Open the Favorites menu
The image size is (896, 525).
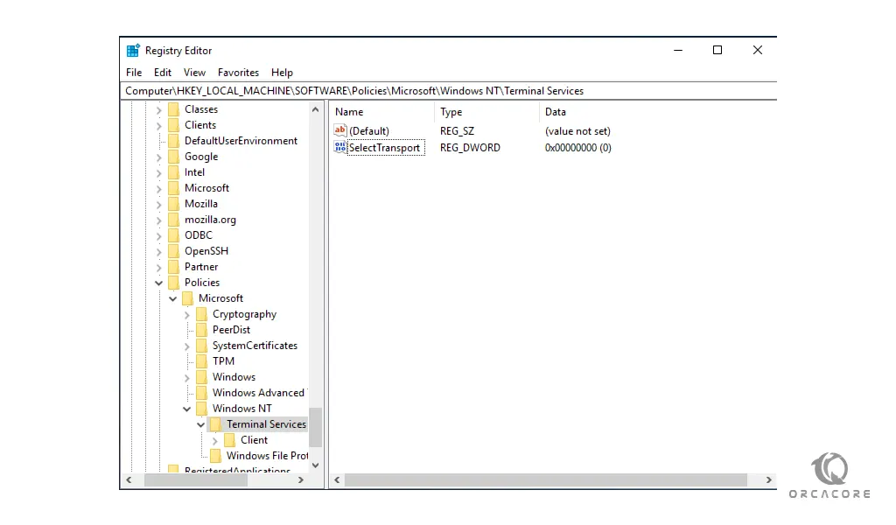tap(238, 73)
